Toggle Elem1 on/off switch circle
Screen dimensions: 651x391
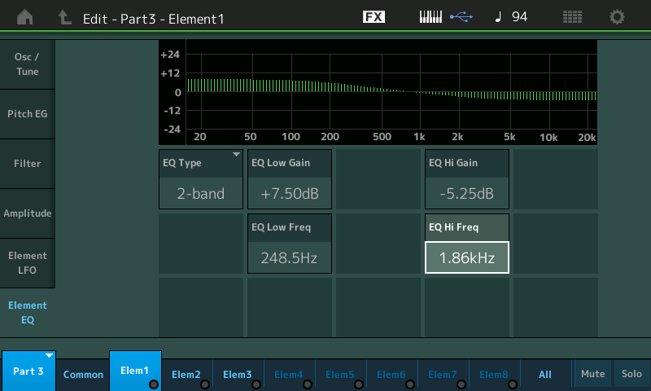[x=154, y=384]
